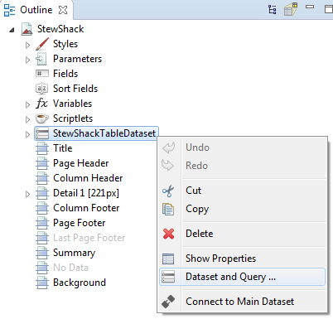Select the Title band label
The image size is (333, 319).
(63, 148)
